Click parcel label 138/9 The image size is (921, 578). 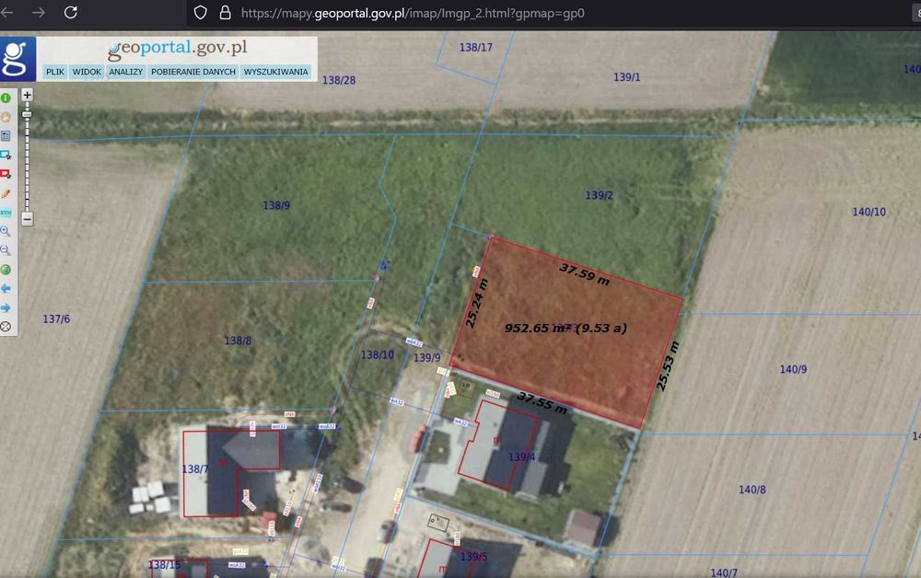click(276, 205)
